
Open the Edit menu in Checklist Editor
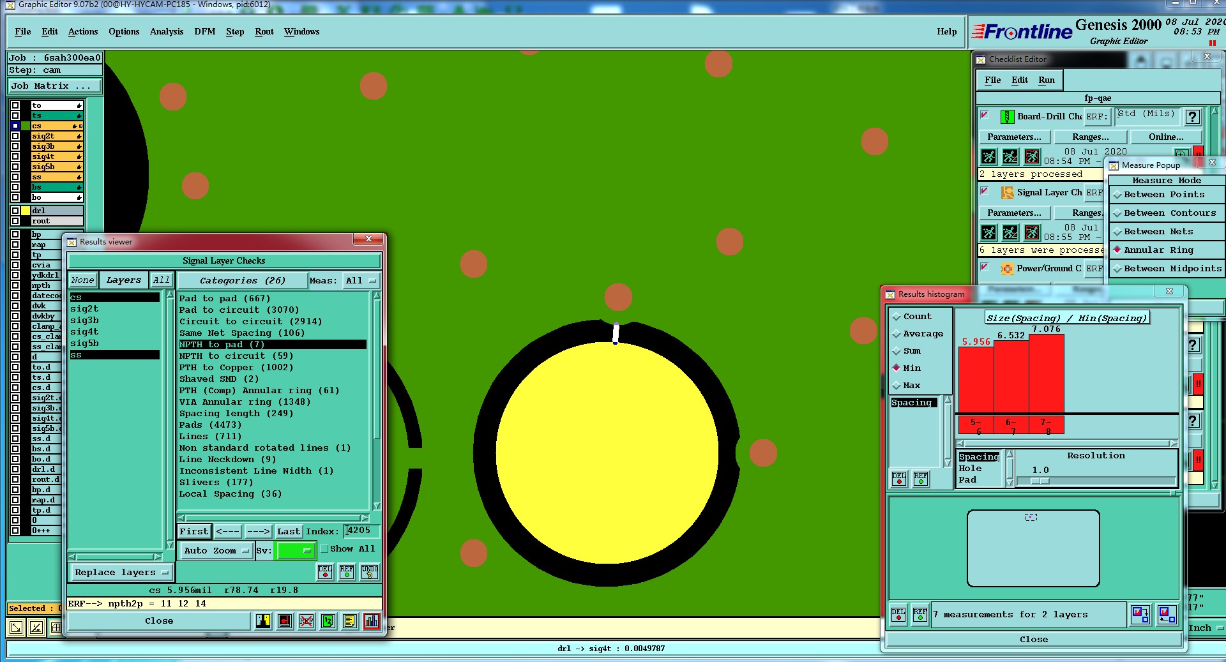coord(1020,80)
